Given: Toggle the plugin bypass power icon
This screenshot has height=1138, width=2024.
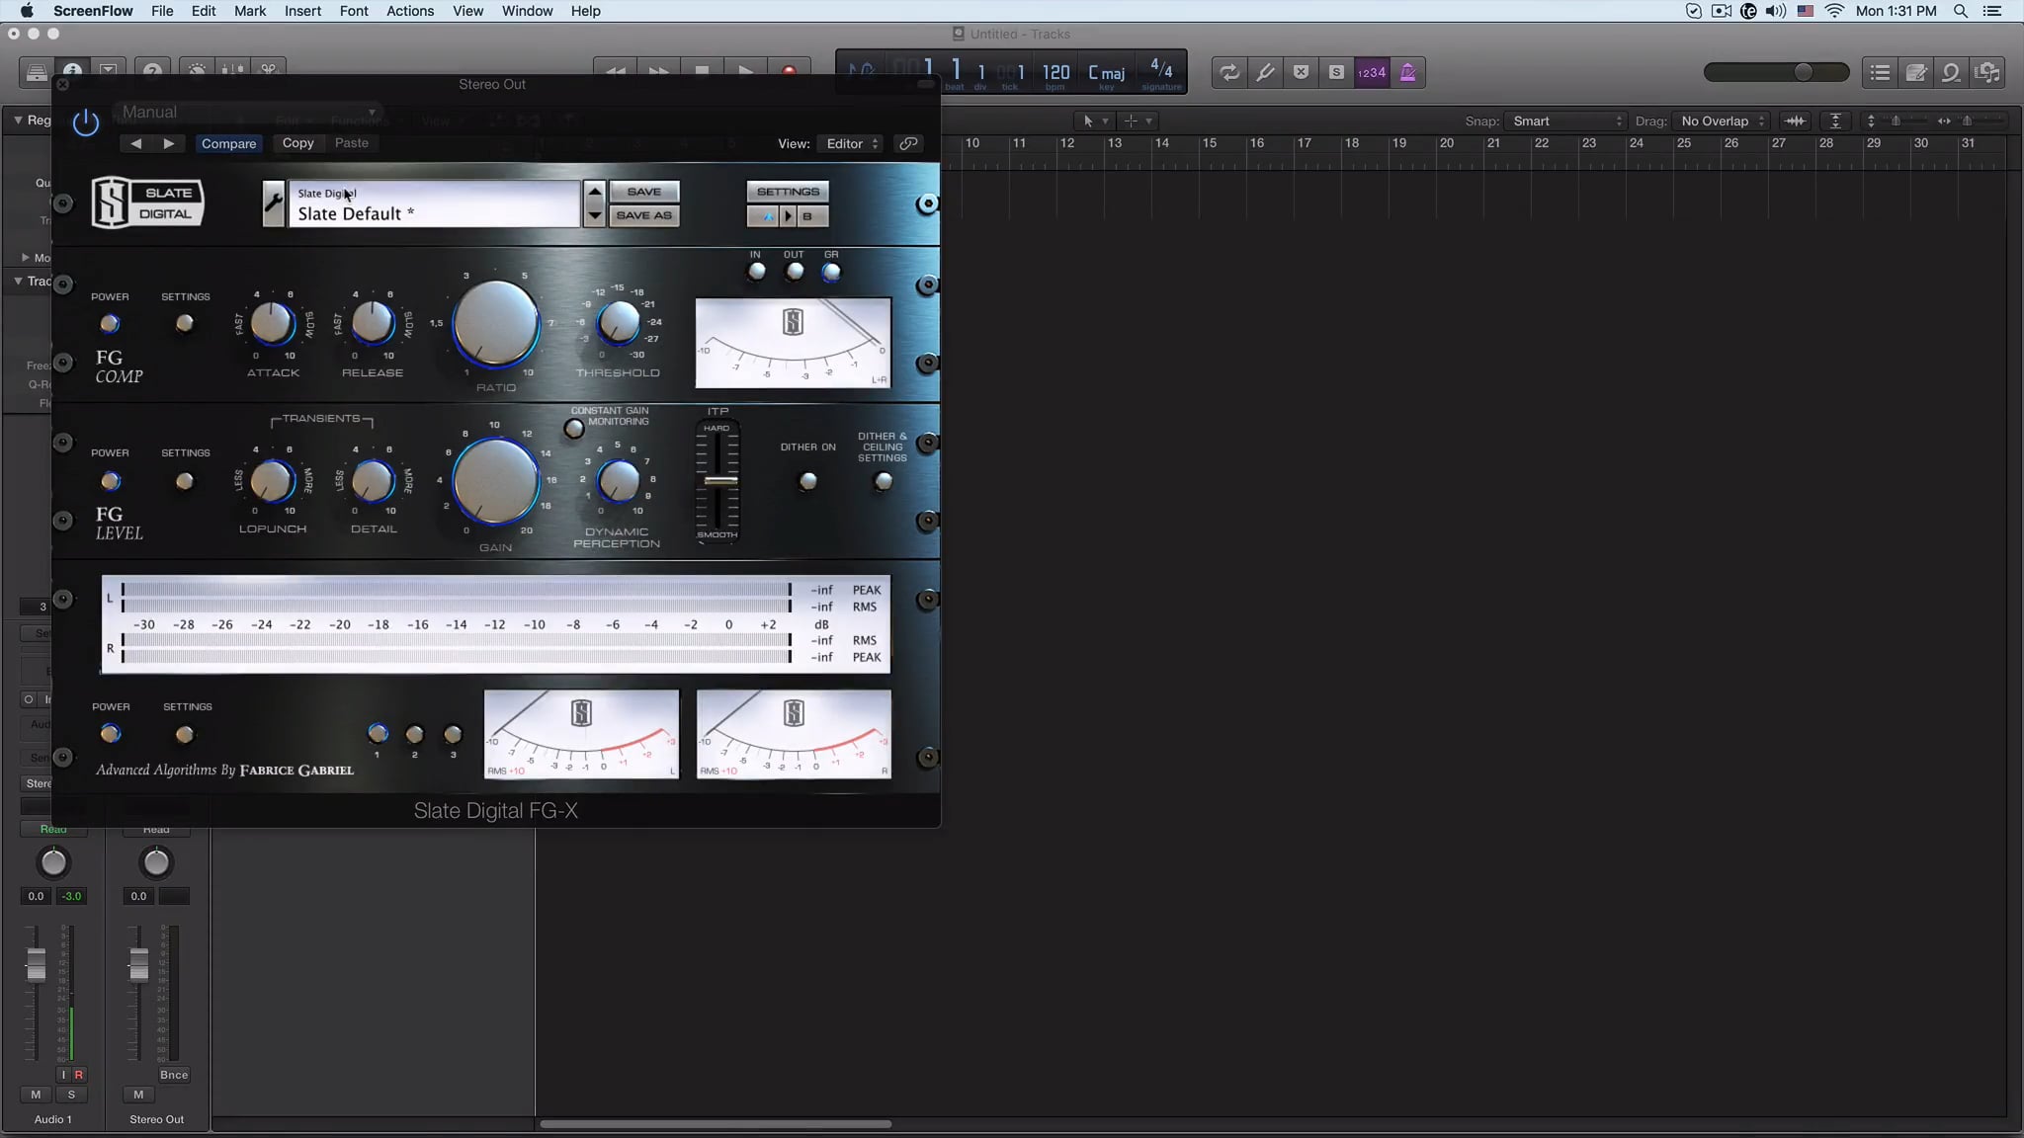Looking at the screenshot, I should [86, 122].
